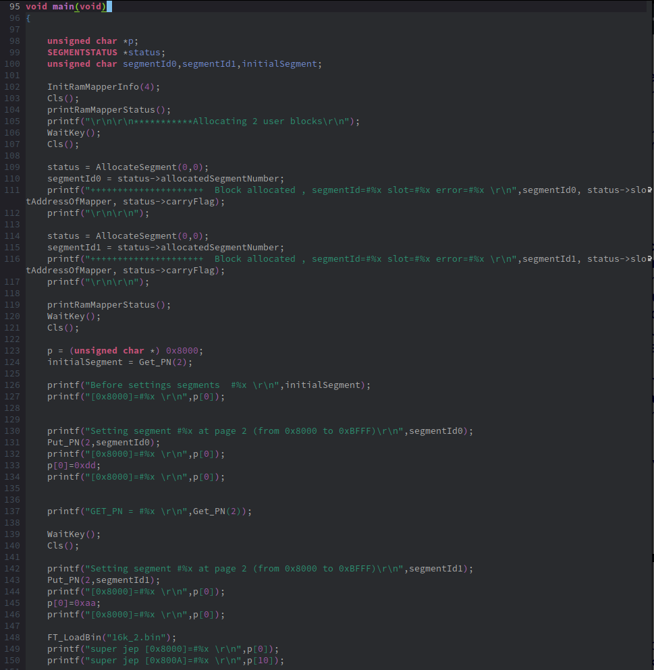This screenshot has height=670, width=654.
Task: Click the 'super jep [0x8000]' printf on line 149
Action: (163, 649)
